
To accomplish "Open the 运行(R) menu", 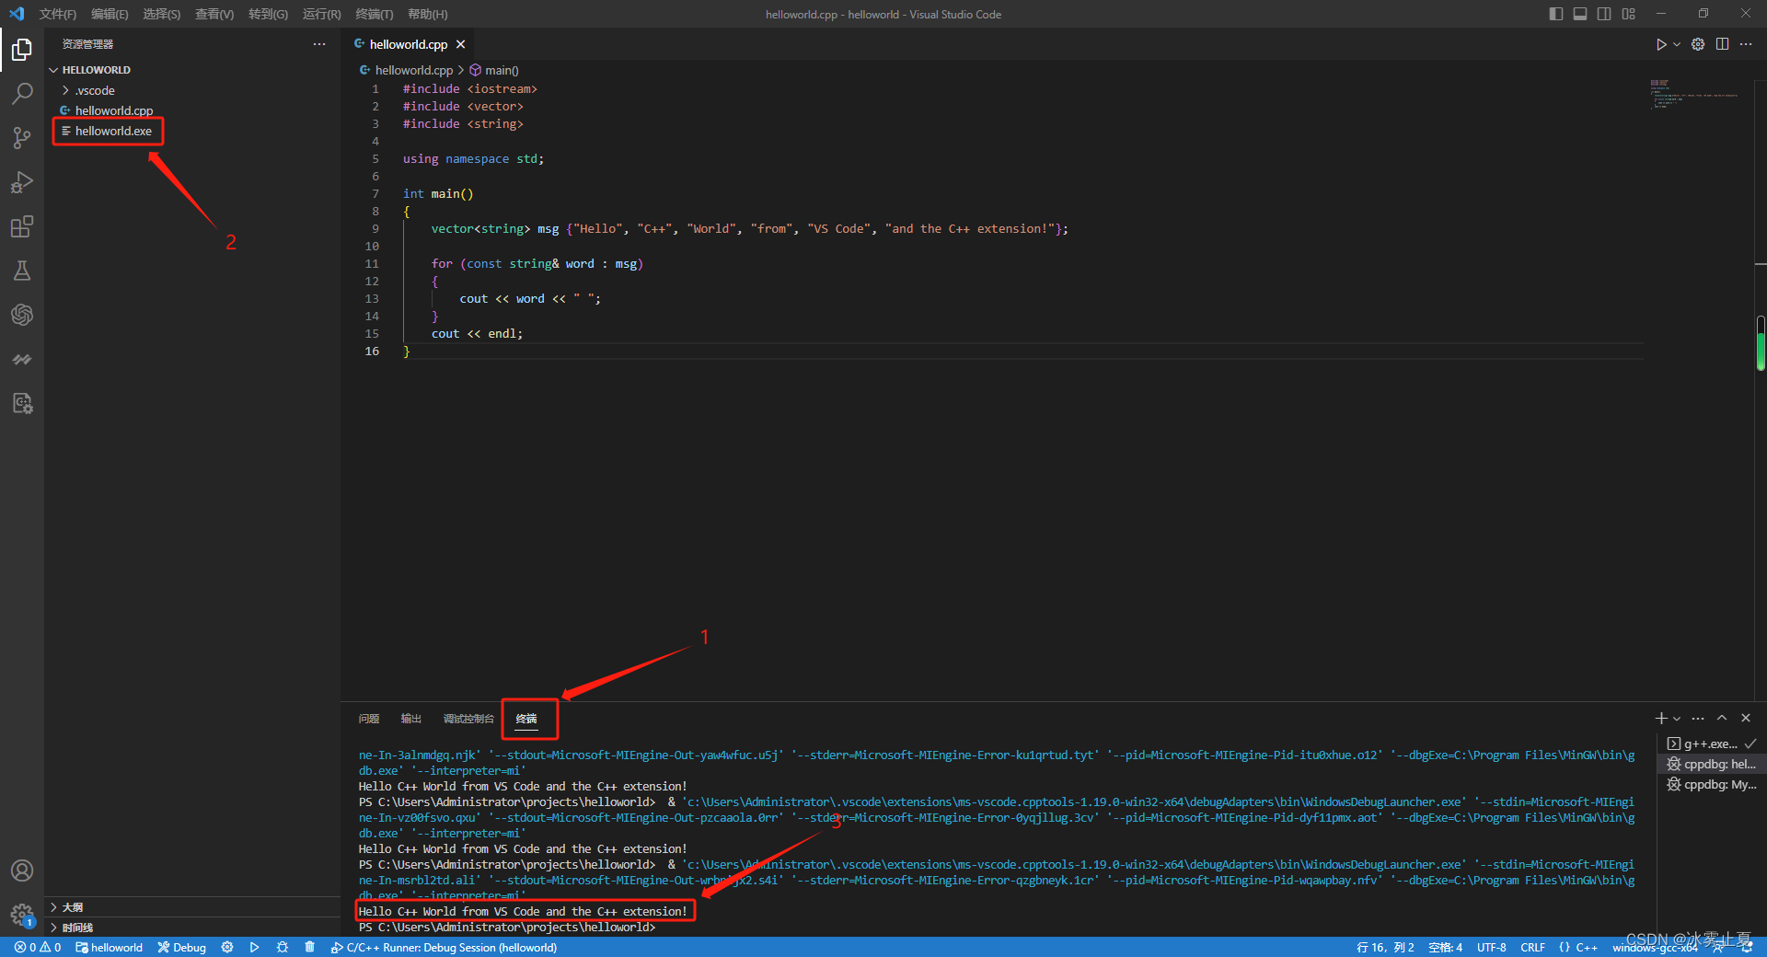I will [321, 14].
